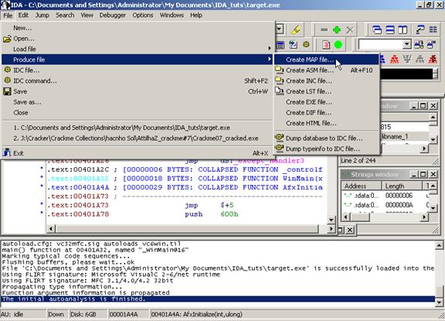
Task: Click the 00000006 length cell
Action: [399, 196]
